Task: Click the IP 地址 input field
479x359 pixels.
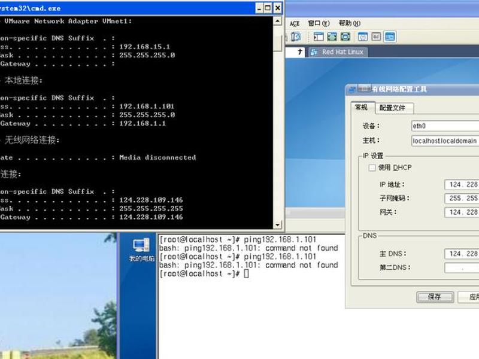Action: (x=462, y=185)
